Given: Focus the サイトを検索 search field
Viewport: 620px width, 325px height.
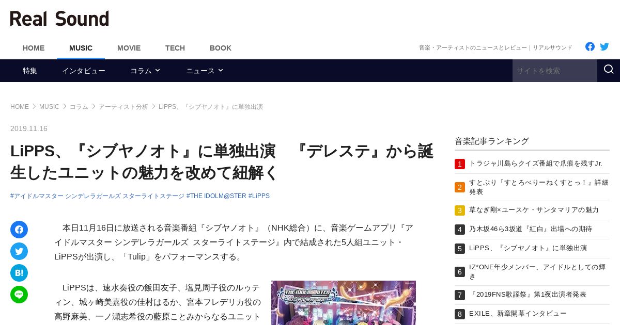Looking at the screenshot, I should 555,71.
